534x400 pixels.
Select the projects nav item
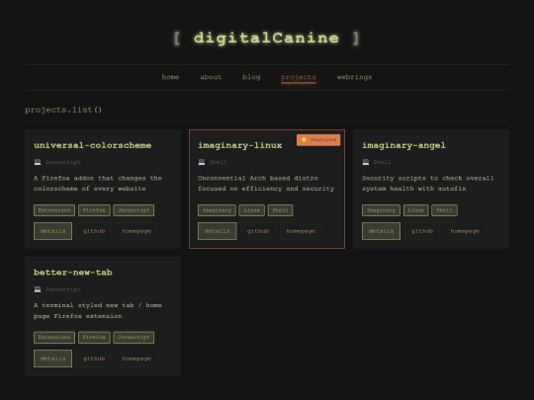(299, 77)
